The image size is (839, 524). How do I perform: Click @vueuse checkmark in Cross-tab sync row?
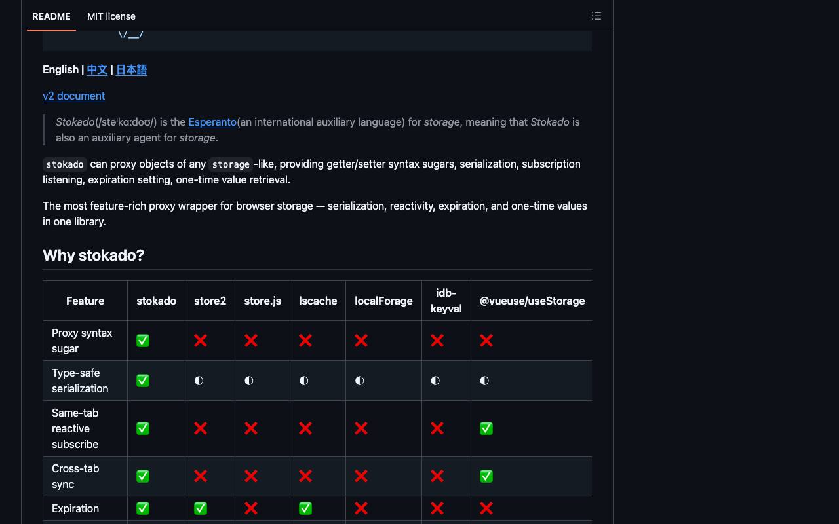pyautogui.click(x=486, y=476)
